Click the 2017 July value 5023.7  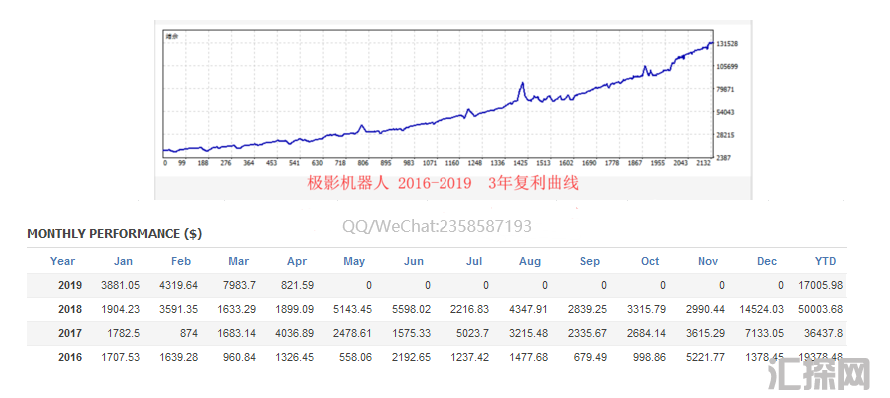point(471,333)
